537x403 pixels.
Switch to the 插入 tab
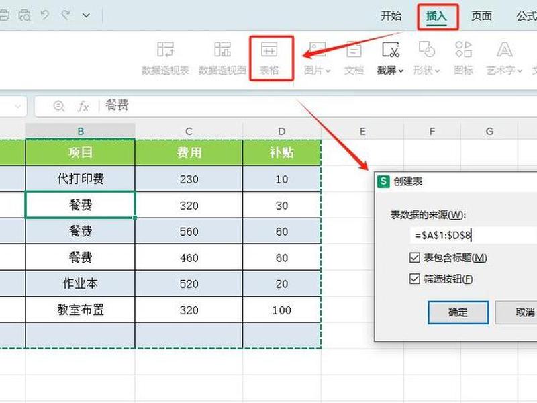click(436, 16)
